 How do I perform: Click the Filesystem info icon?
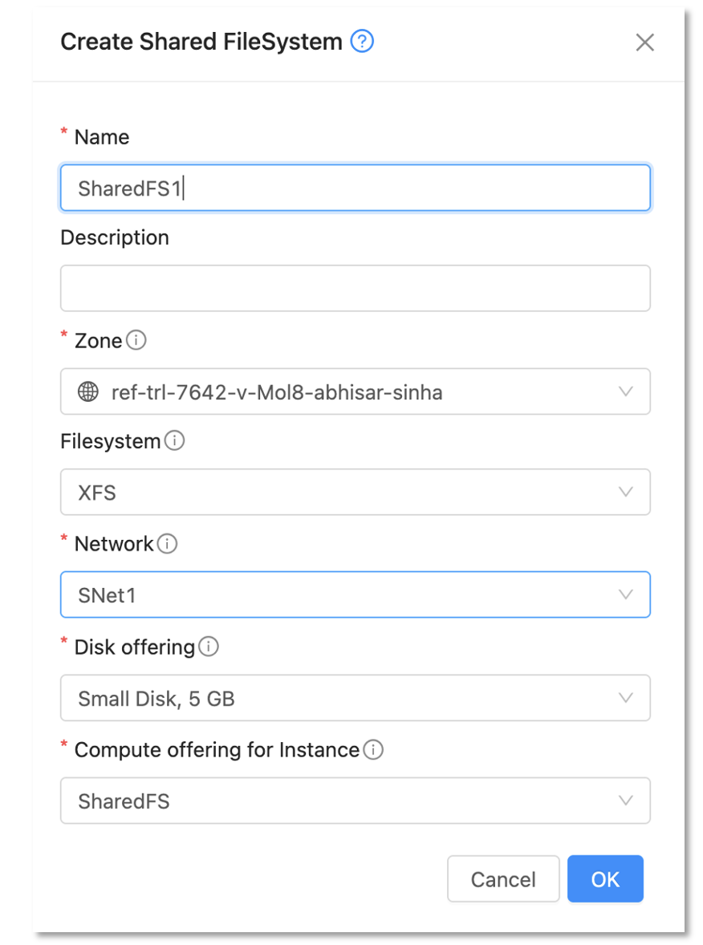[174, 440]
